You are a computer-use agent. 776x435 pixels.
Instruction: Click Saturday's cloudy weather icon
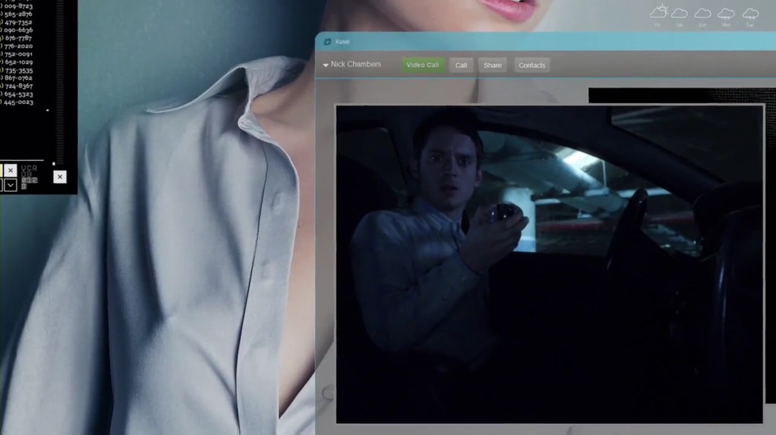[680, 13]
